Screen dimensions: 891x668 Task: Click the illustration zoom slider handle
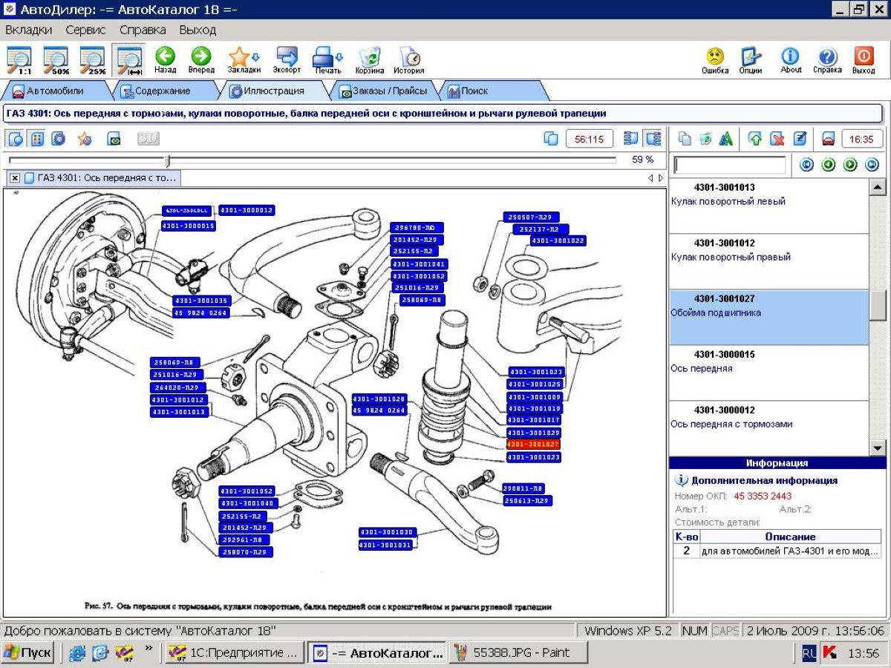click(x=168, y=160)
